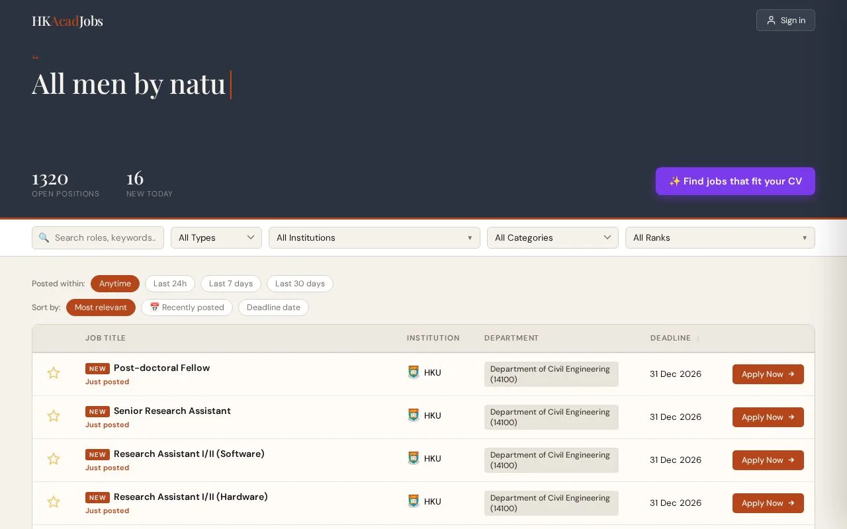Click 31 Dec 2026 in Senior Research Assistant row
Image resolution: width=847 pixels, height=529 pixels.
(676, 417)
